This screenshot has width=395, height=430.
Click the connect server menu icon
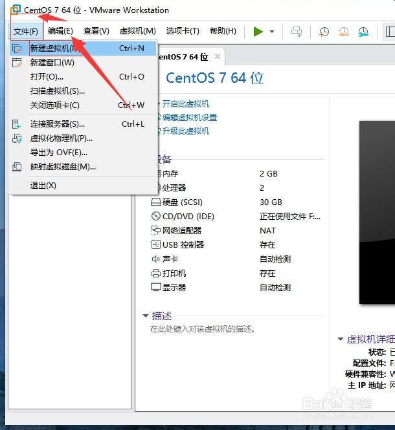point(16,124)
